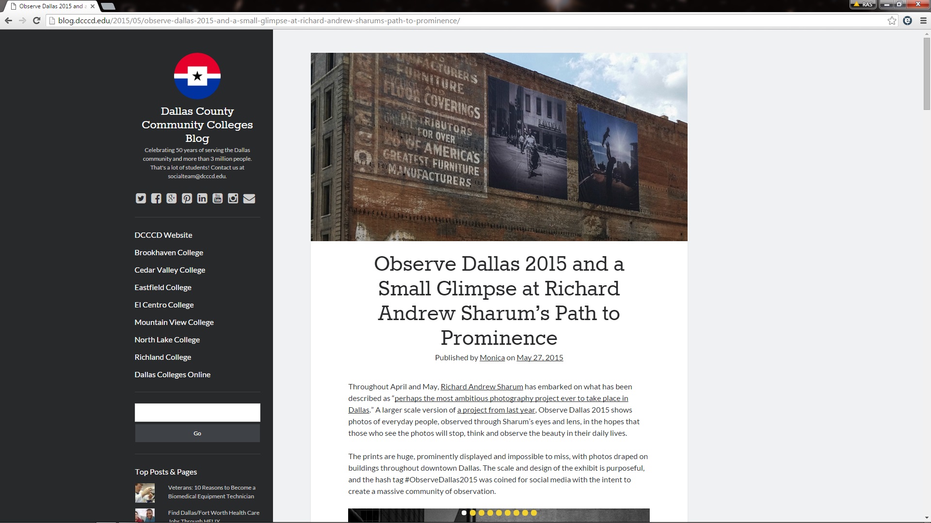Click the Veterans post thumbnail image

point(145,493)
